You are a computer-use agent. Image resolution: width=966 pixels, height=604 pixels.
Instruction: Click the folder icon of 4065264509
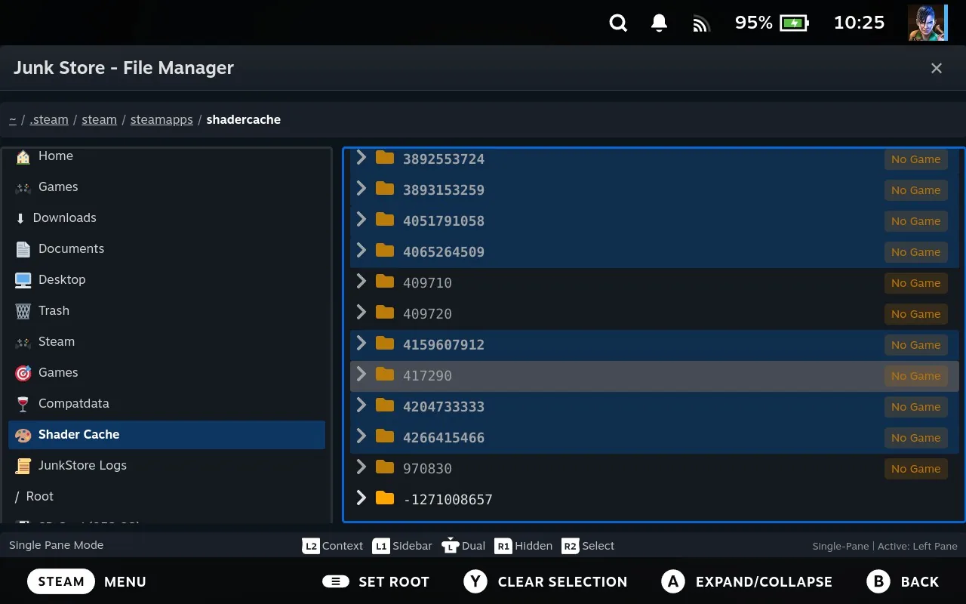[x=385, y=251]
